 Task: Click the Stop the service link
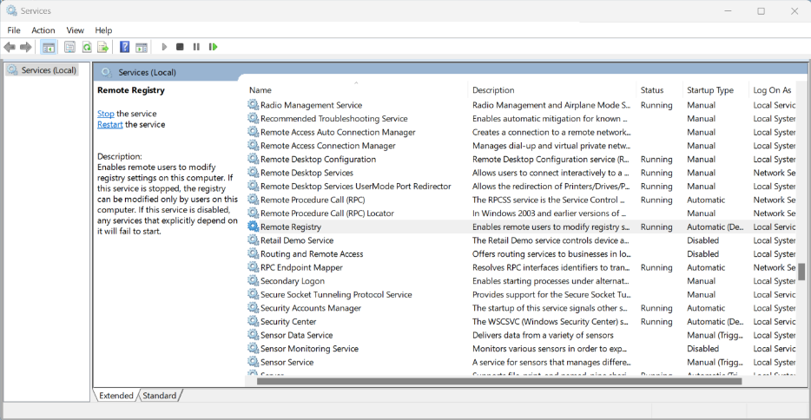(x=106, y=114)
